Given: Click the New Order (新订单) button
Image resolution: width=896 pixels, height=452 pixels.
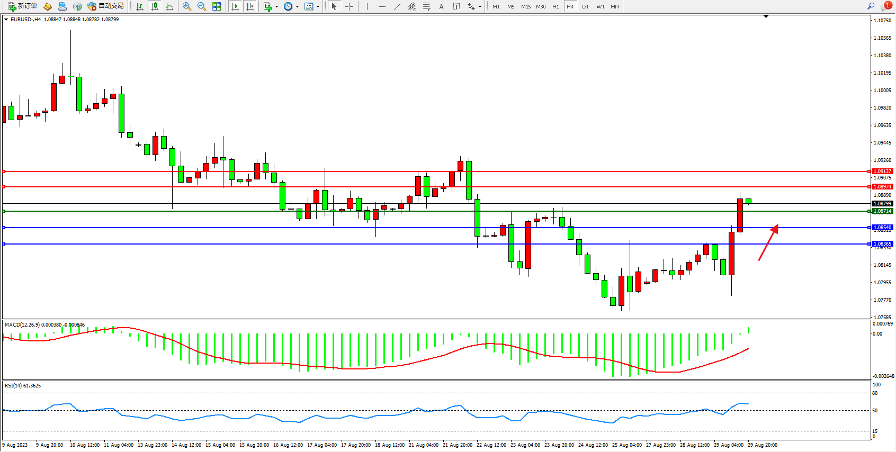Looking at the screenshot, I should pyautogui.click(x=22, y=6).
